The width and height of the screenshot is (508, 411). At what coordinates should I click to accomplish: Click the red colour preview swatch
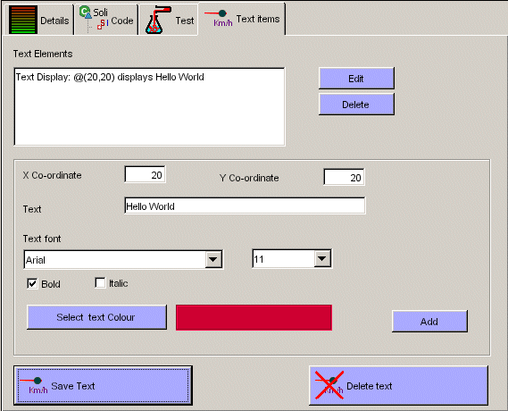click(254, 317)
